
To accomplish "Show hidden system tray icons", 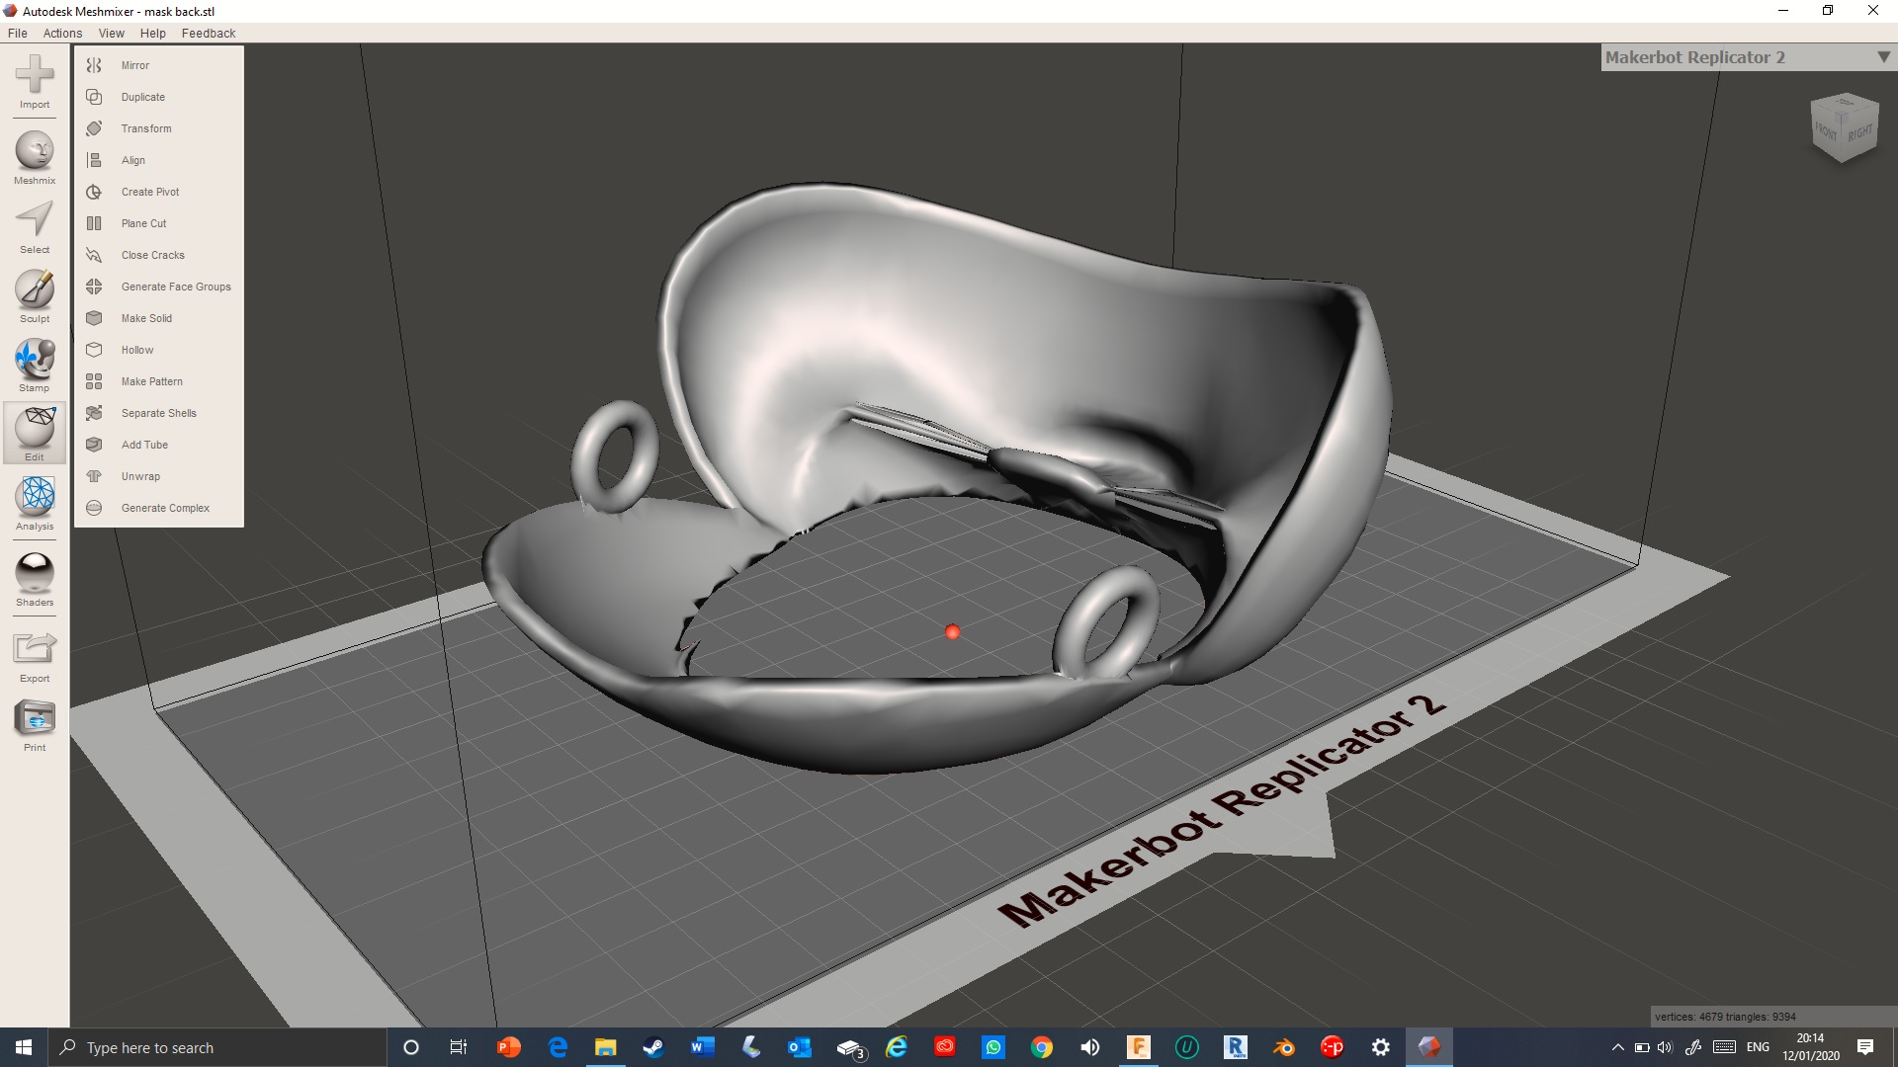I will 1617,1047.
